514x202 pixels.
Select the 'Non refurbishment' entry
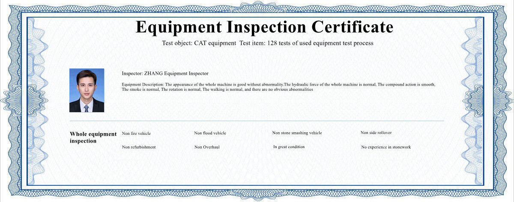pyautogui.click(x=139, y=147)
